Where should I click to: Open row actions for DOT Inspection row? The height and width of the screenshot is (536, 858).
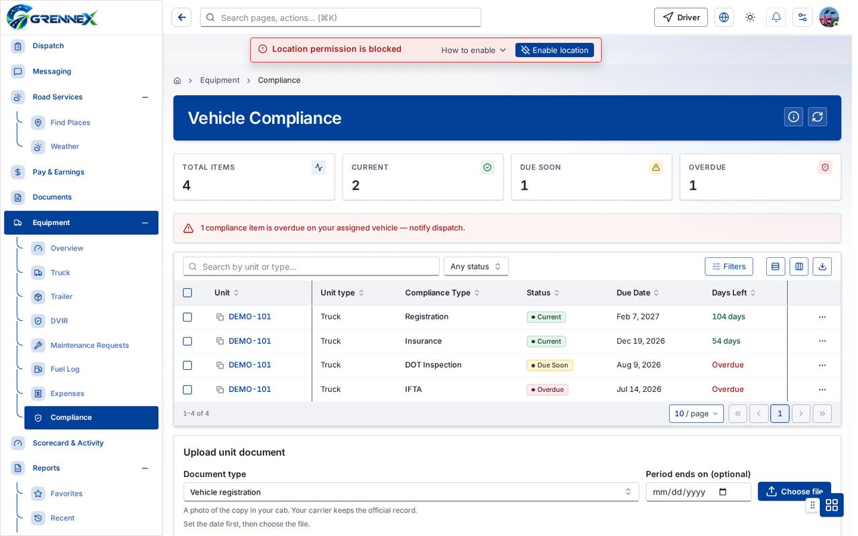tap(822, 365)
